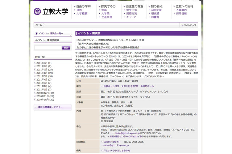
Task: Click the 立教大学 logo text
Action: [55, 12]
